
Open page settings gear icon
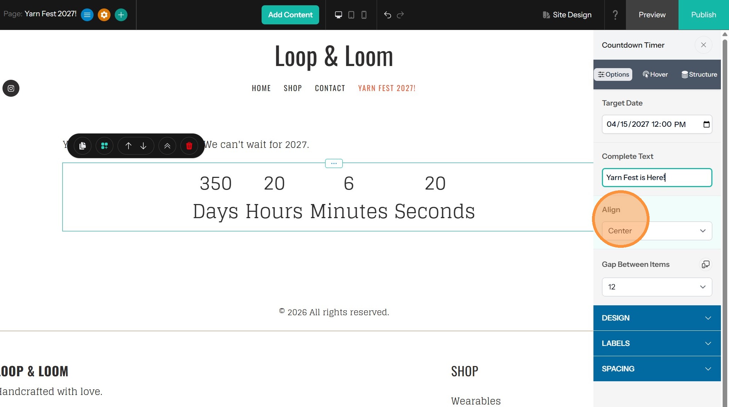104,15
